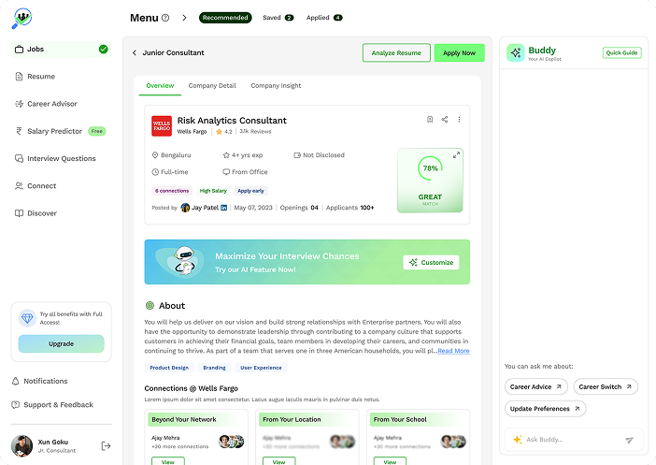
Task: Click the Apply Now button
Action: 460,52
